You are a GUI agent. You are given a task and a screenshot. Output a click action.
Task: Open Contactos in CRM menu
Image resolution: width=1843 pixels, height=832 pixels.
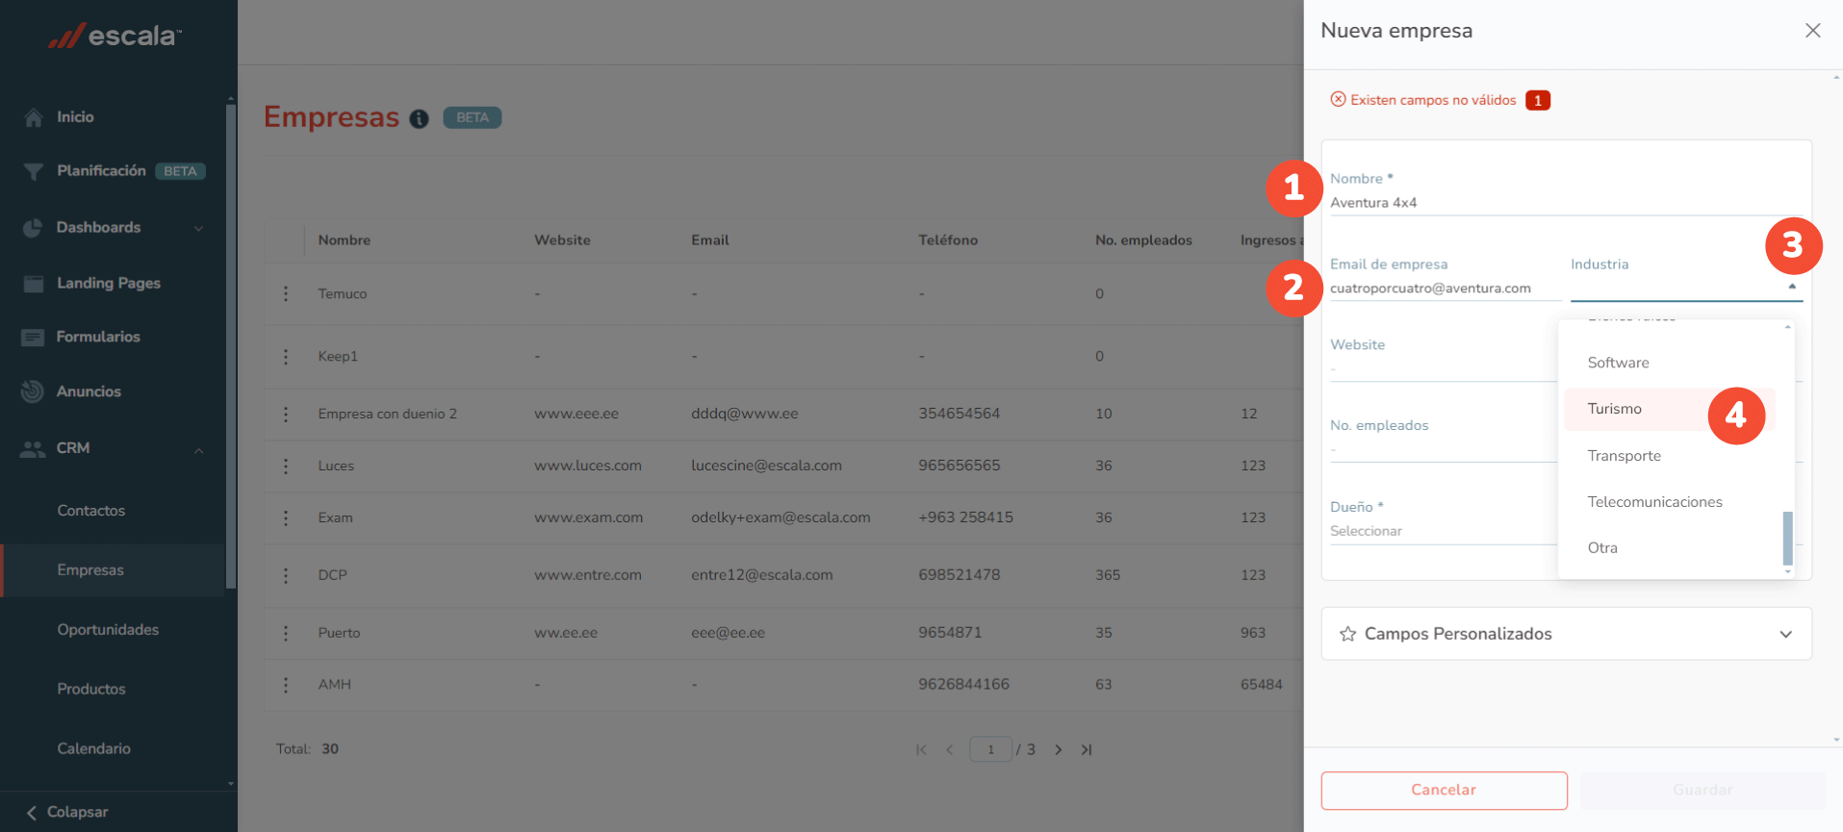(x=91, y=511)
